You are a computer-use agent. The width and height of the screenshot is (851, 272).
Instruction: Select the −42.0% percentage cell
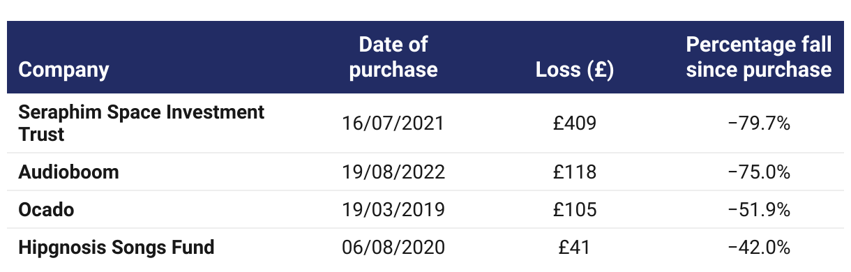(759, 247)
